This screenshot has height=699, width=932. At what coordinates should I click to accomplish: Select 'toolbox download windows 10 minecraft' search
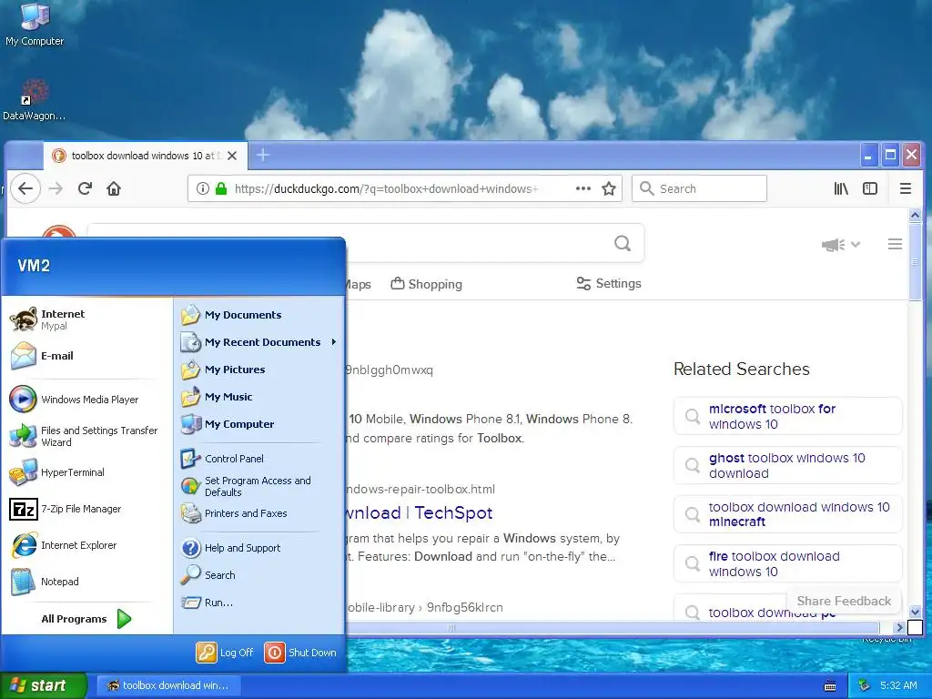coord(787,514)
